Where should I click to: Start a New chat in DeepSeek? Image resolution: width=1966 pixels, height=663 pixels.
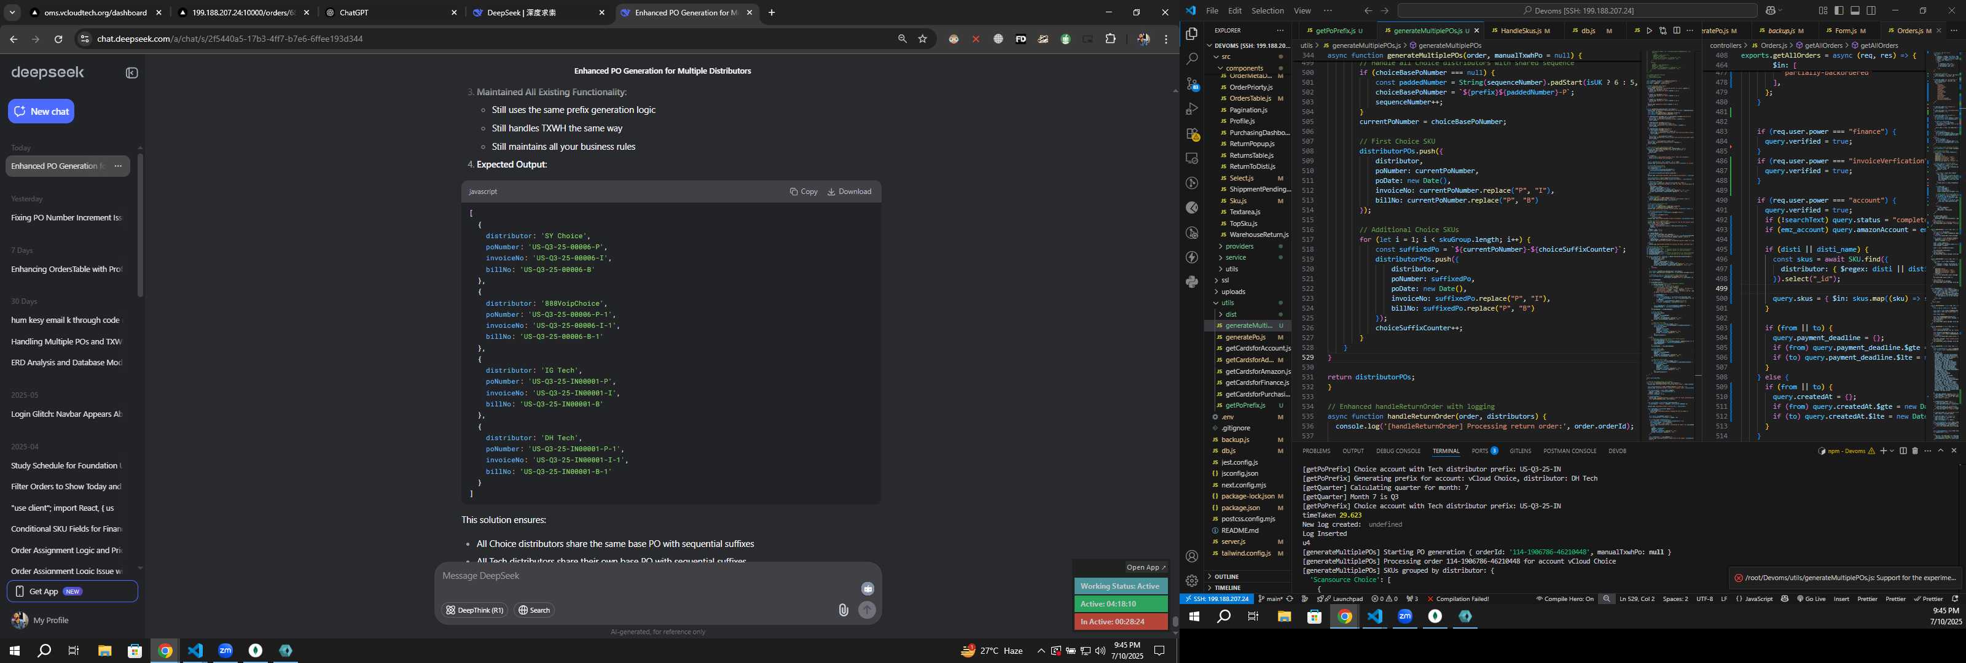coord(41,111)
